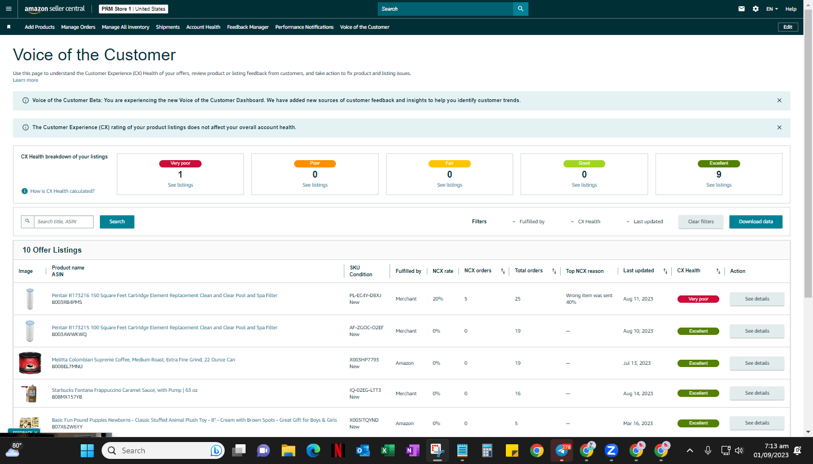The width and height of the screenshot is (813, 464).
Task: Open Feedback Manager
Action: coord(248,27)
